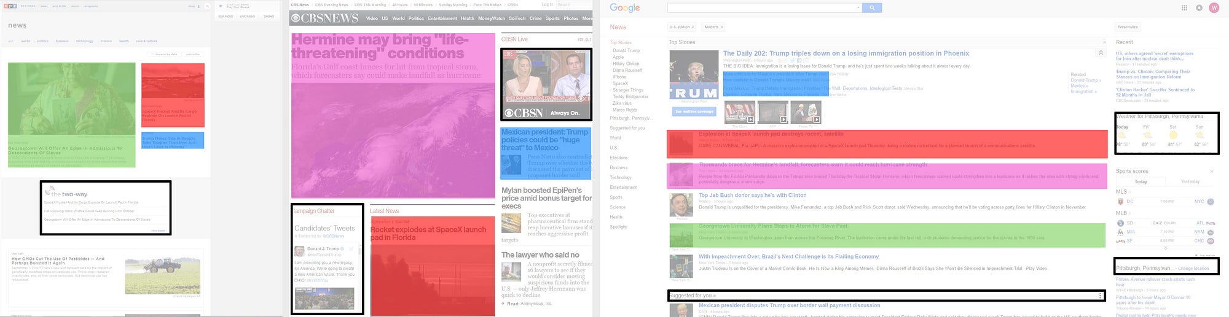
Task: Select SpaceX topic in Google News sidebar
Action: pos(620,83)
